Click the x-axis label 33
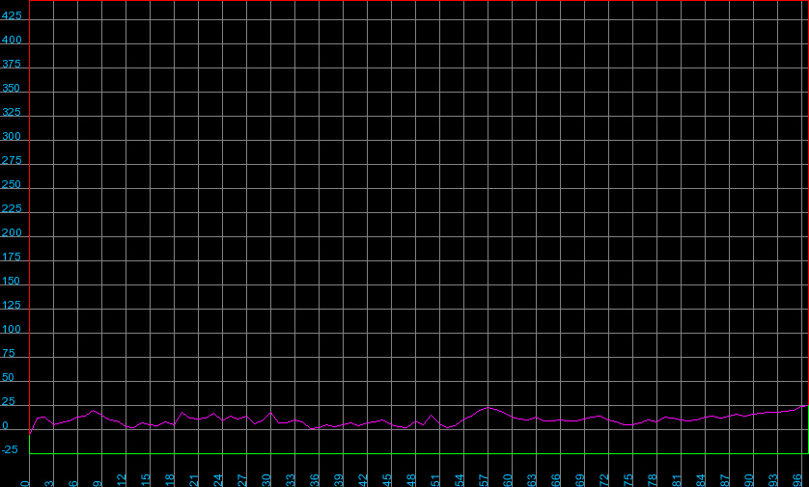The width and height of the screenshot is (809, 487). click(291, 480)
